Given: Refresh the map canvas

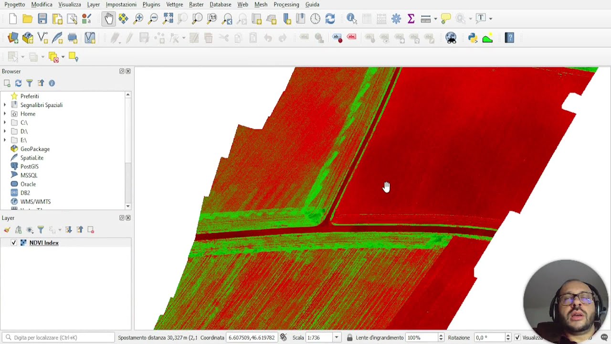Looking at the screenshot, I should pos(330,19).
